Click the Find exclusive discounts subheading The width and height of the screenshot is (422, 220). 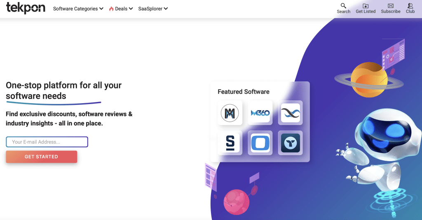(x=69, y=118)
